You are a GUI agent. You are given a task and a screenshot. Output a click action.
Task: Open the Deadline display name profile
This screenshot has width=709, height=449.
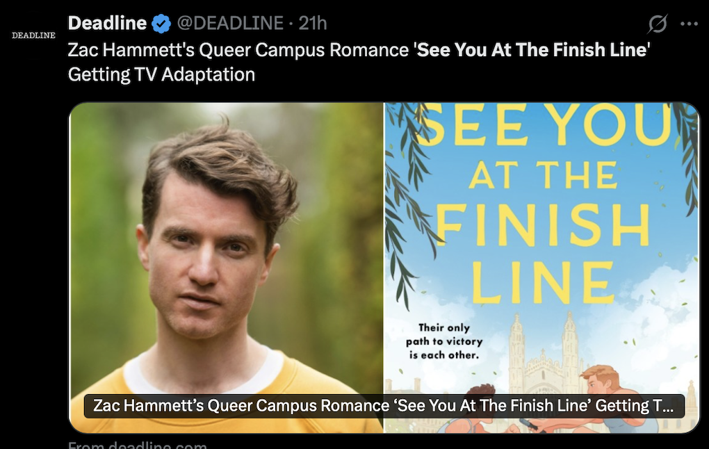point(107,24)
